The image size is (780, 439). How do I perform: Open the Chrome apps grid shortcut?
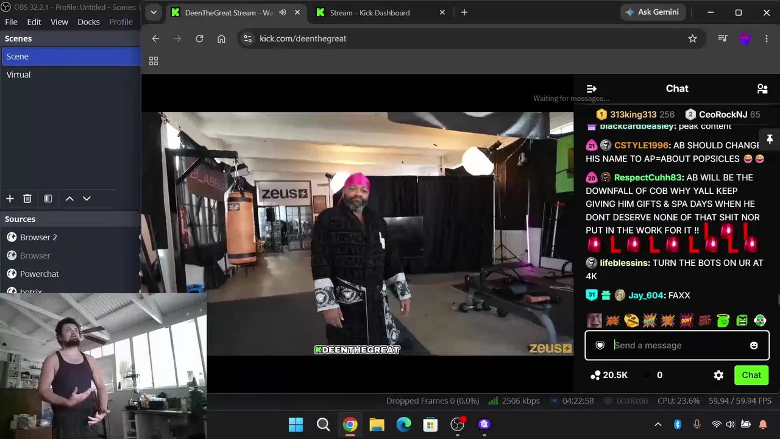(154, 61)
